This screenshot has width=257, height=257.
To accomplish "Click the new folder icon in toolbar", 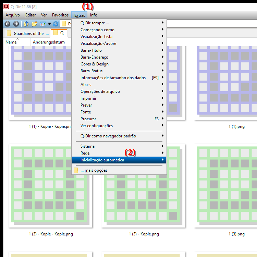I will pyautogui.click(x=34, y=24).
